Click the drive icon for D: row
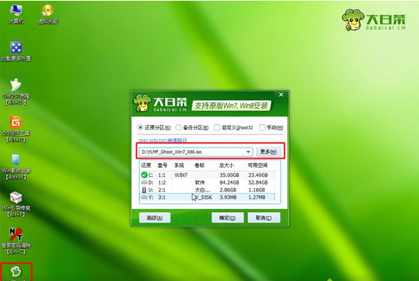This screenshot has height=281, width=419. point(144,182)
